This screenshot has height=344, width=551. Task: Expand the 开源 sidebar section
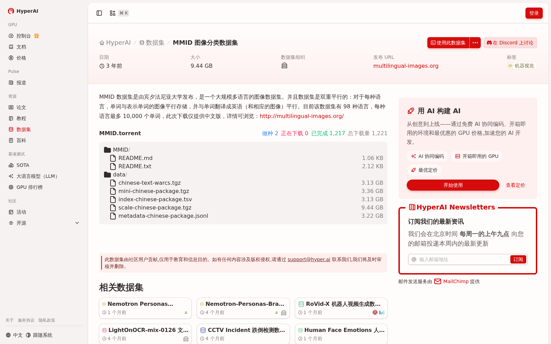[x=77, y=223]
